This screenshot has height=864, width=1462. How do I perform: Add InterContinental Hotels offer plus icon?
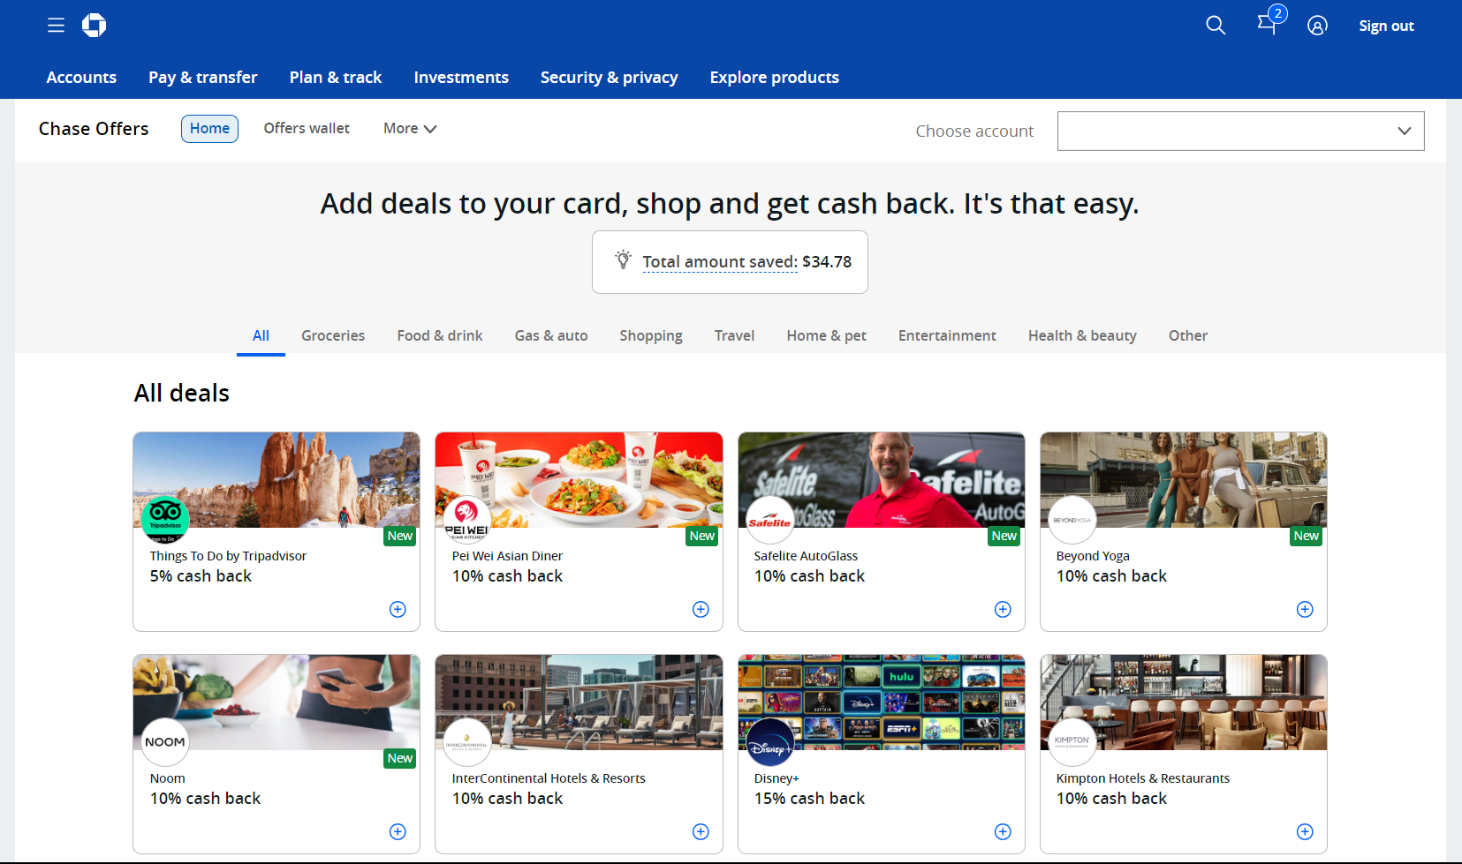pyautogui.click(x=701, y=831)
